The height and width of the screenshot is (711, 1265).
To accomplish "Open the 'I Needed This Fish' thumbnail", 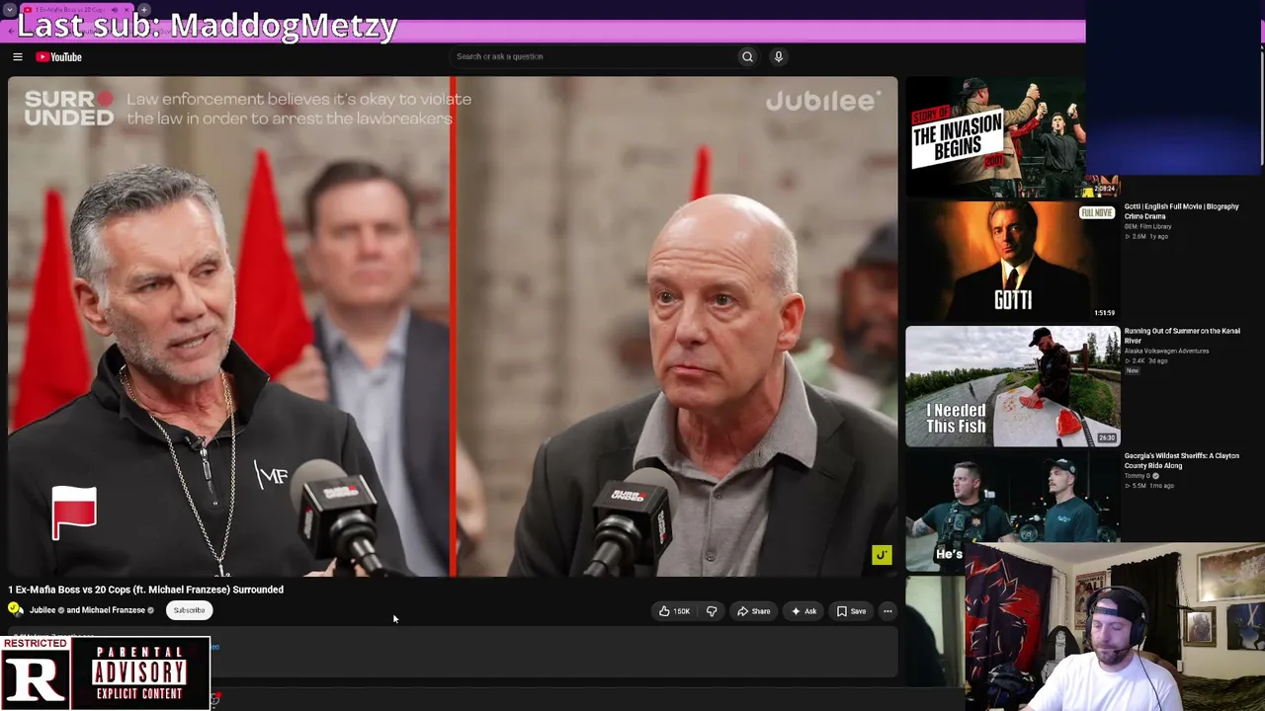I will (1013, 386).
